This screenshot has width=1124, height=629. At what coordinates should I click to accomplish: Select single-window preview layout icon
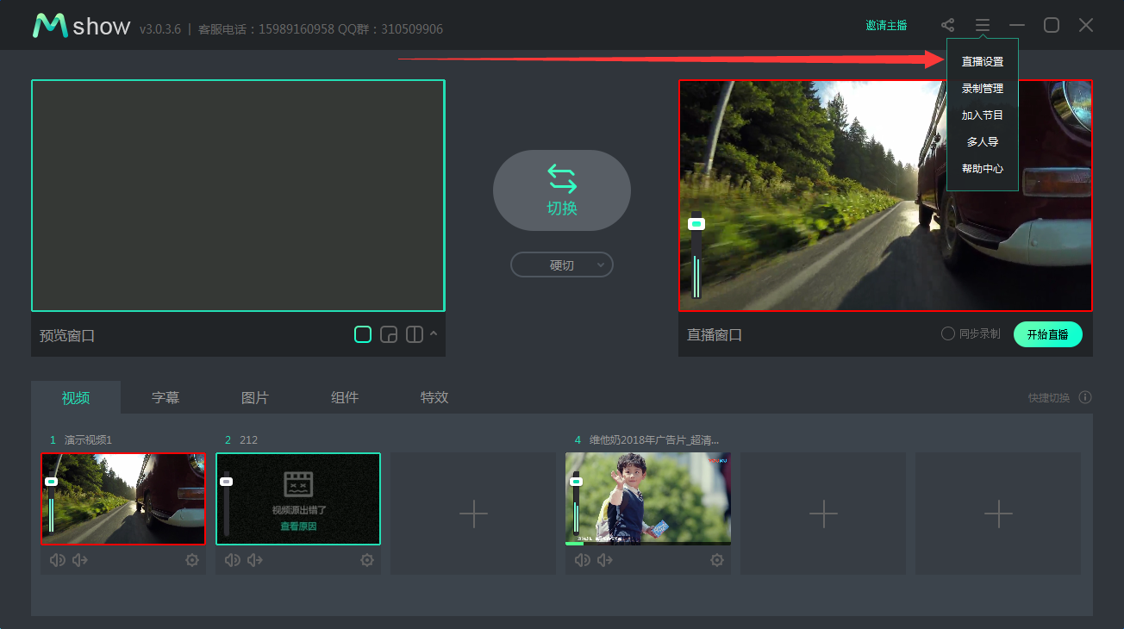point(363,334)
